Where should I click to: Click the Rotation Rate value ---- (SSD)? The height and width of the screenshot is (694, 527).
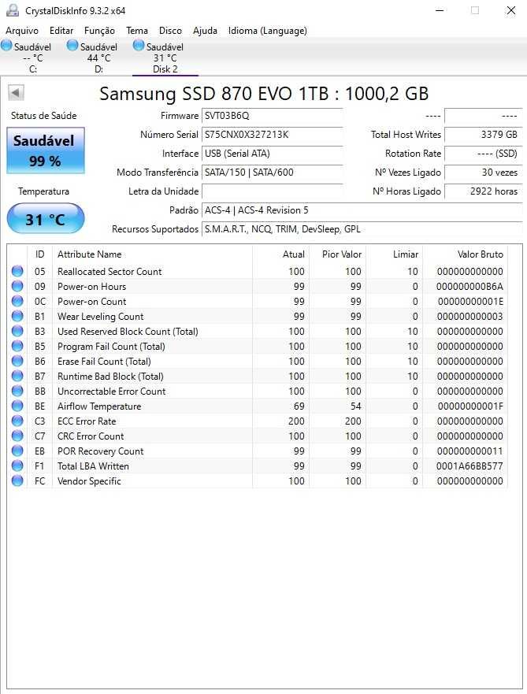tap(483, 154)
